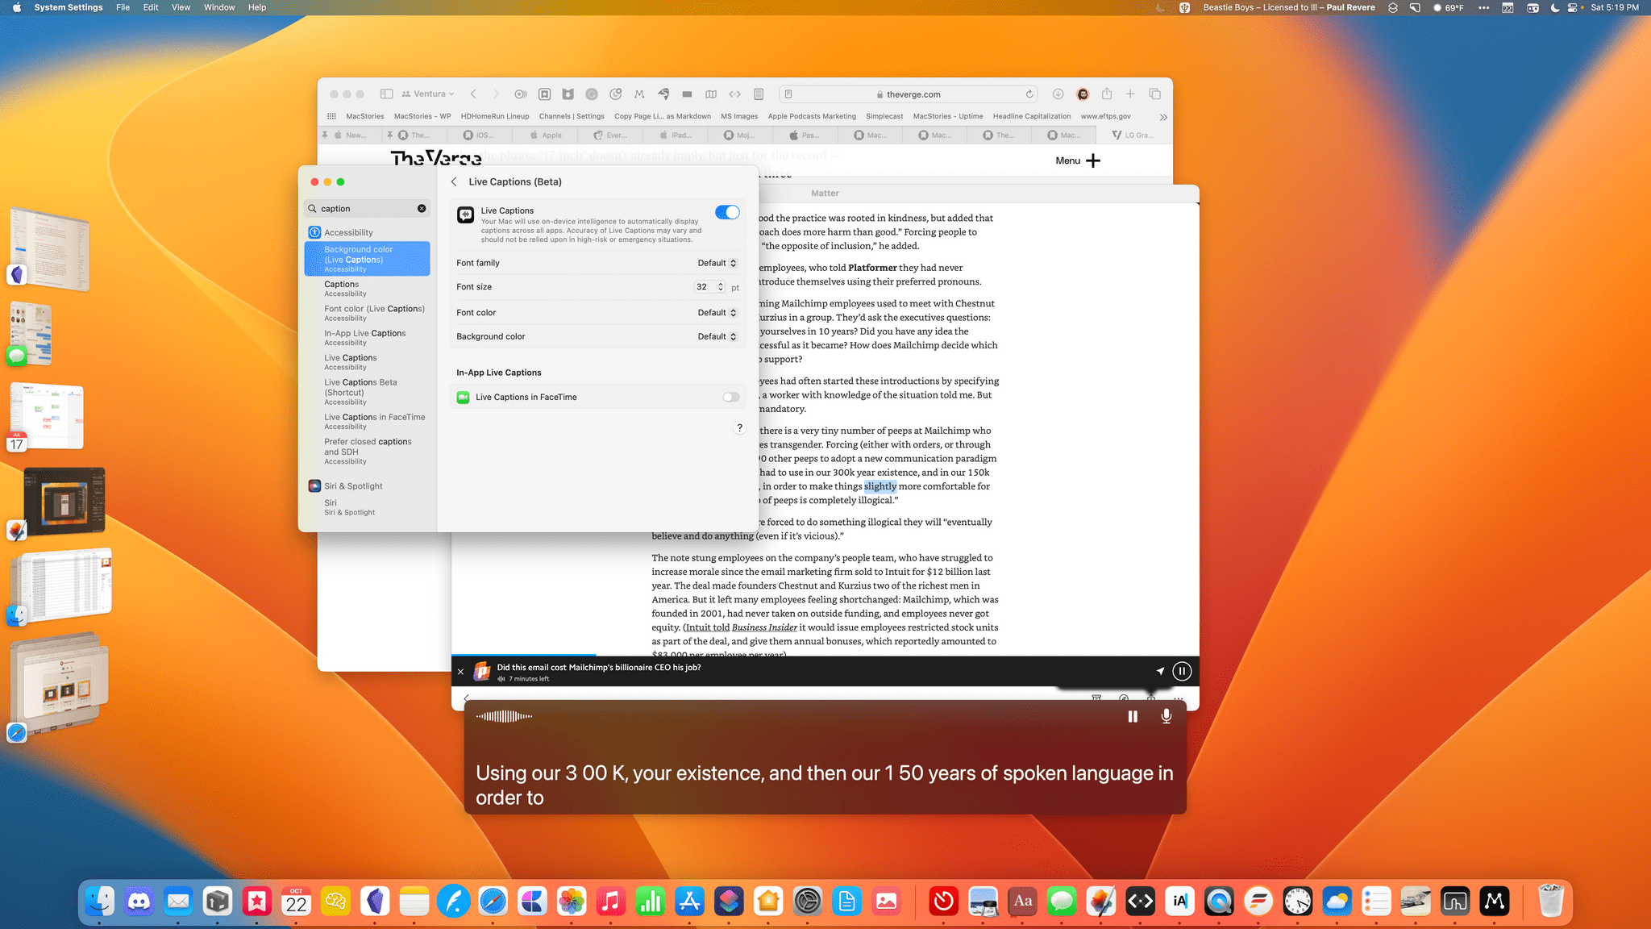Turn off the Live Captions switch
Viewport: 1651px width, 929px height.
pos(726,212)
